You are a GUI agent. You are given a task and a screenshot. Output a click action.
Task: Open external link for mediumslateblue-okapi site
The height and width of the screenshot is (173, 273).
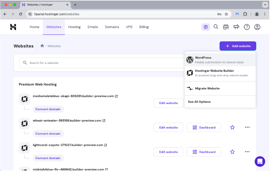[116, 96]
